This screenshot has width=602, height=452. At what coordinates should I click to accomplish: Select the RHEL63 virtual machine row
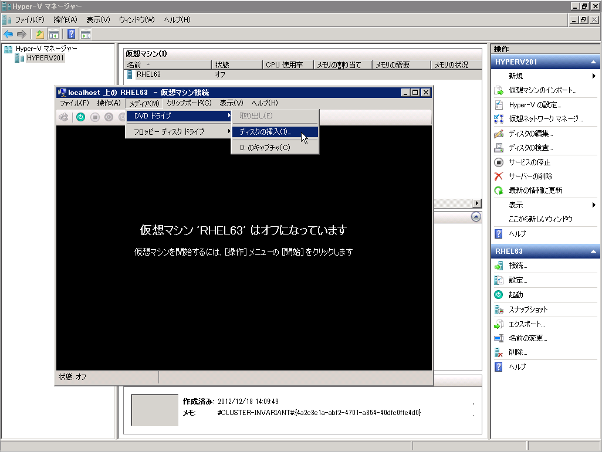303,74
